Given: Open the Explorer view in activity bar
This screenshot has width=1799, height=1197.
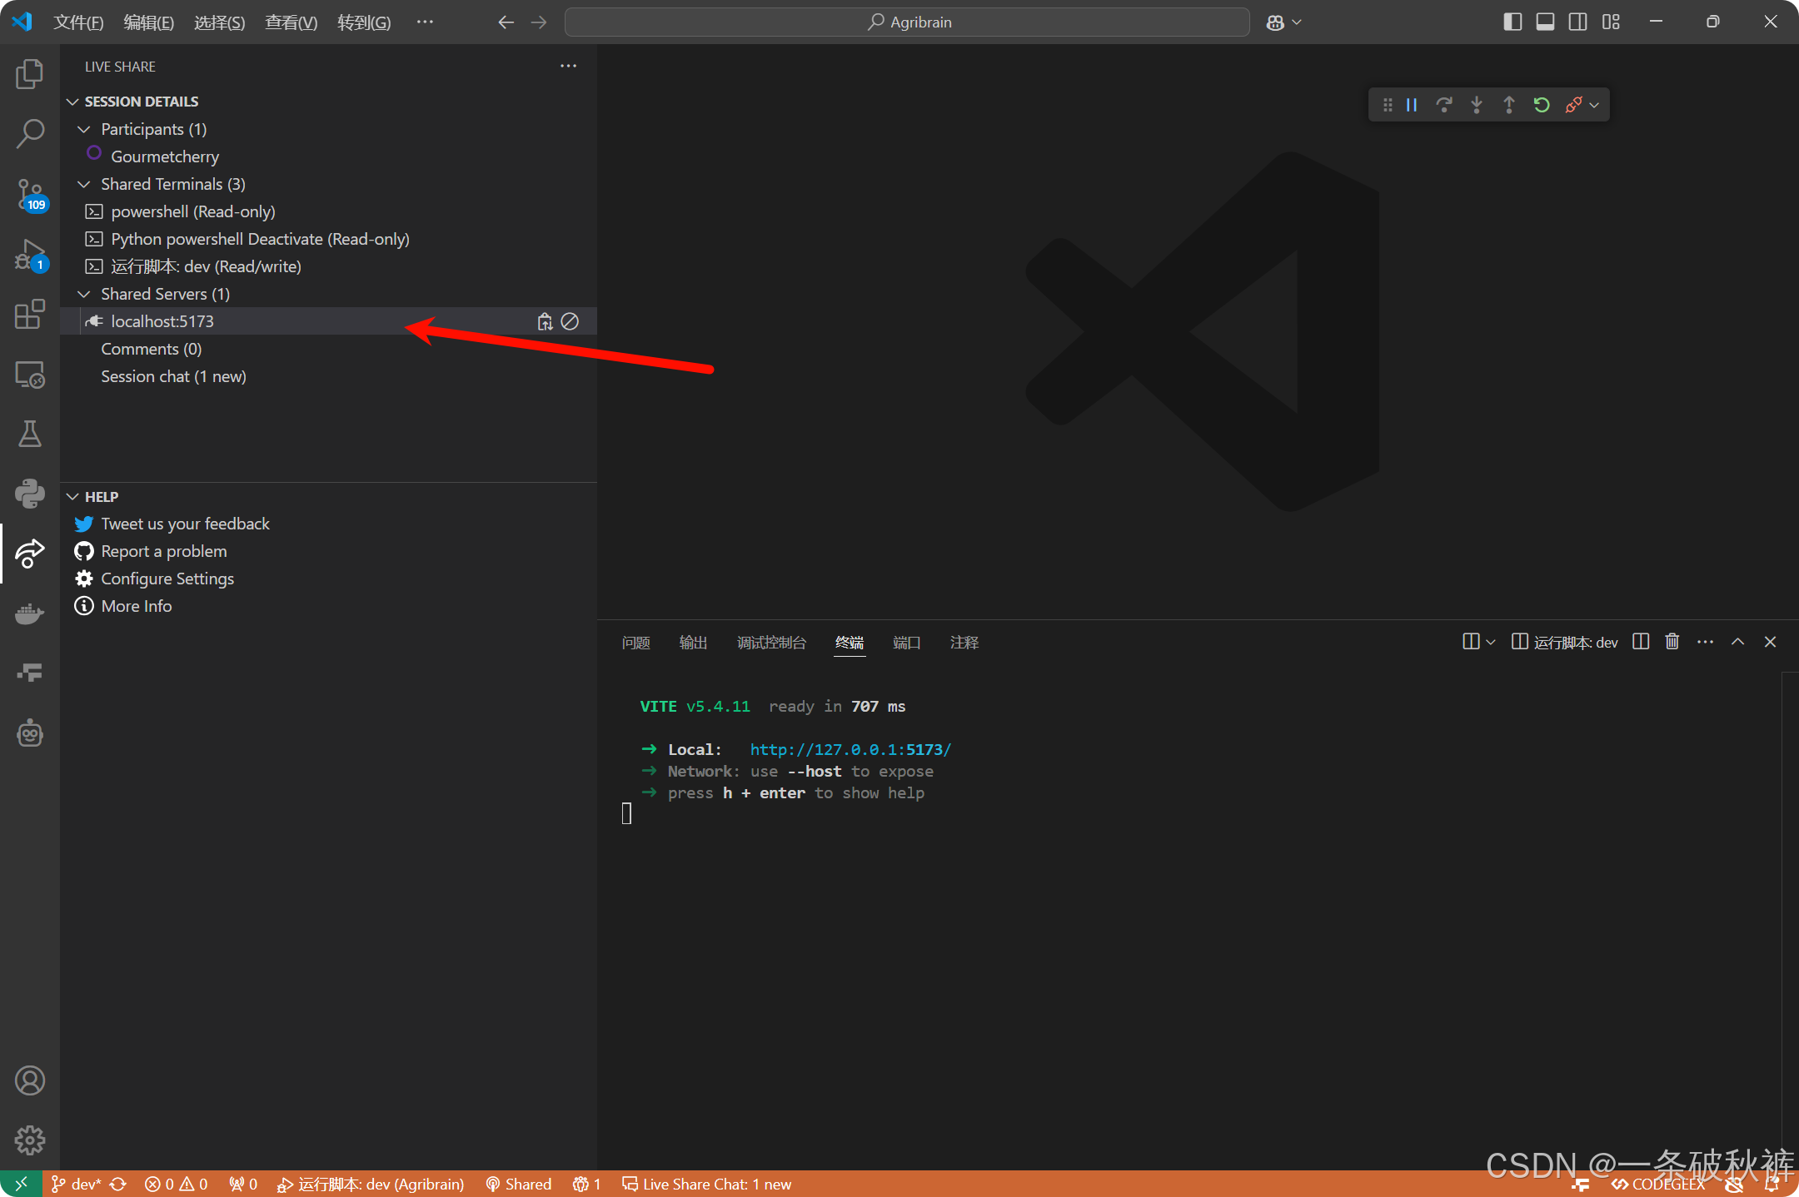Looking at the screenshot, I should point(30,74).
